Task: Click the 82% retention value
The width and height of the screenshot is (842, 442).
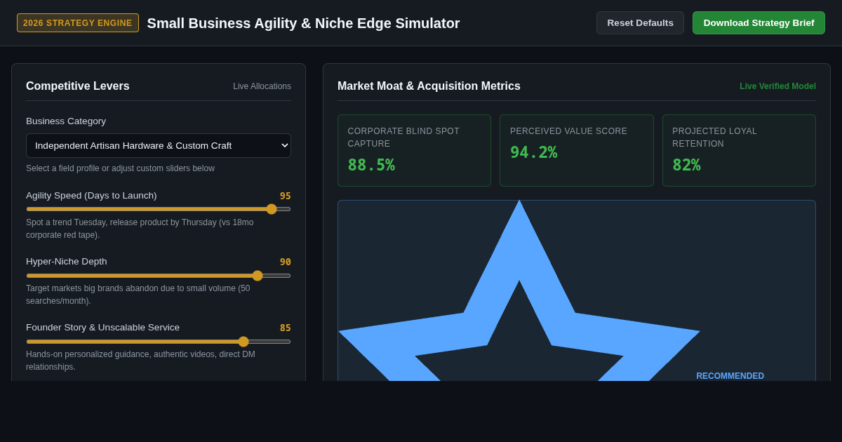Action: [686, 165]
